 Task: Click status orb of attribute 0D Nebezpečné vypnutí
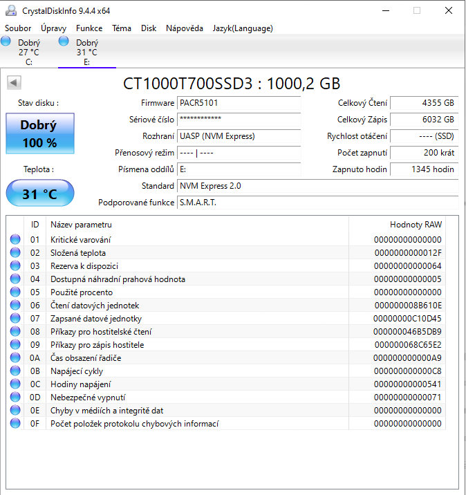[15, 397]
